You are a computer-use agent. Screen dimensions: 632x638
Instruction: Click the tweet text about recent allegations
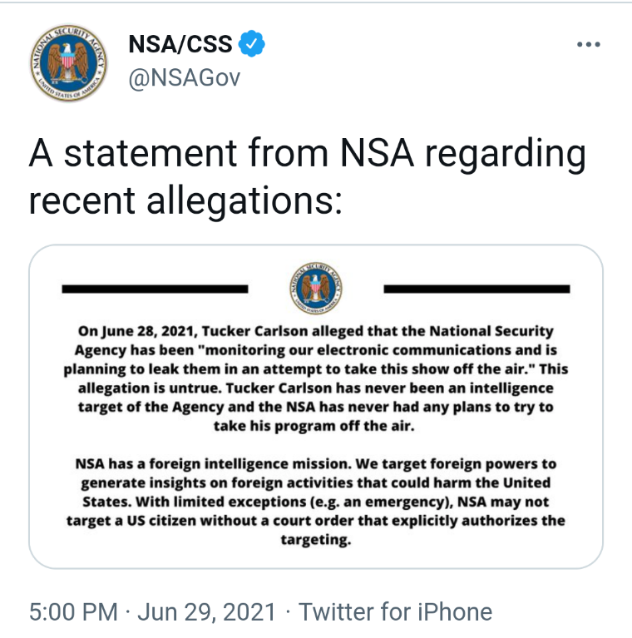click(x=307, y=176)
